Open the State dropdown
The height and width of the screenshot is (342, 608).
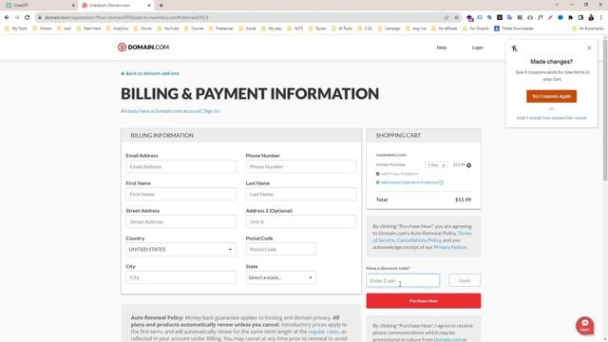tap(281, 277)
